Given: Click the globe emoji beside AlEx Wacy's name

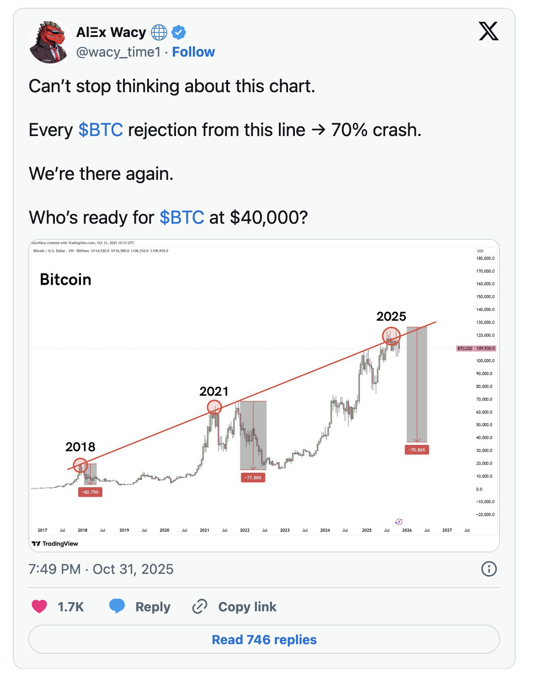Looking at the screenshot, I should (x=159, y=32).
